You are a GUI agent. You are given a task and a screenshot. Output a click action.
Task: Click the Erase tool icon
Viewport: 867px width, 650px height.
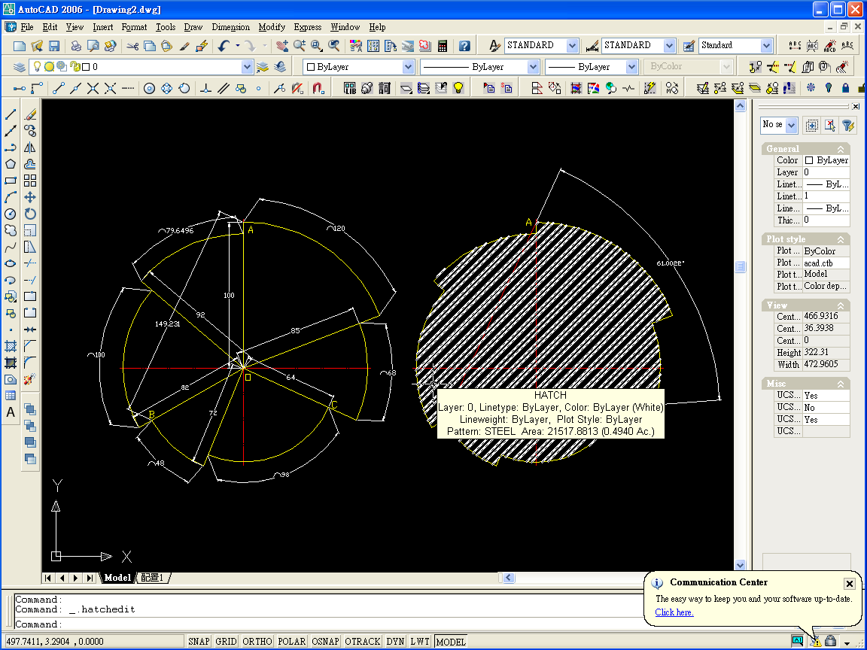(x=30, y=114)
